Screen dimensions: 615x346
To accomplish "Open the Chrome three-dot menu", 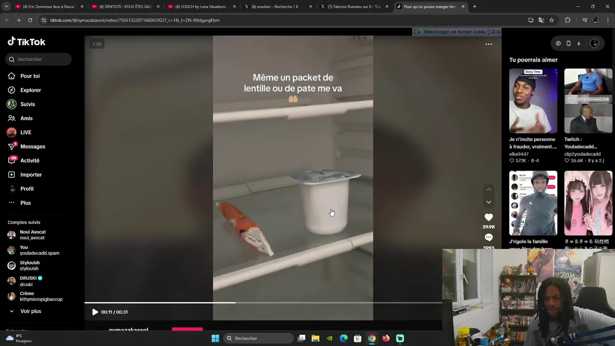I will [x=608, y=20].
